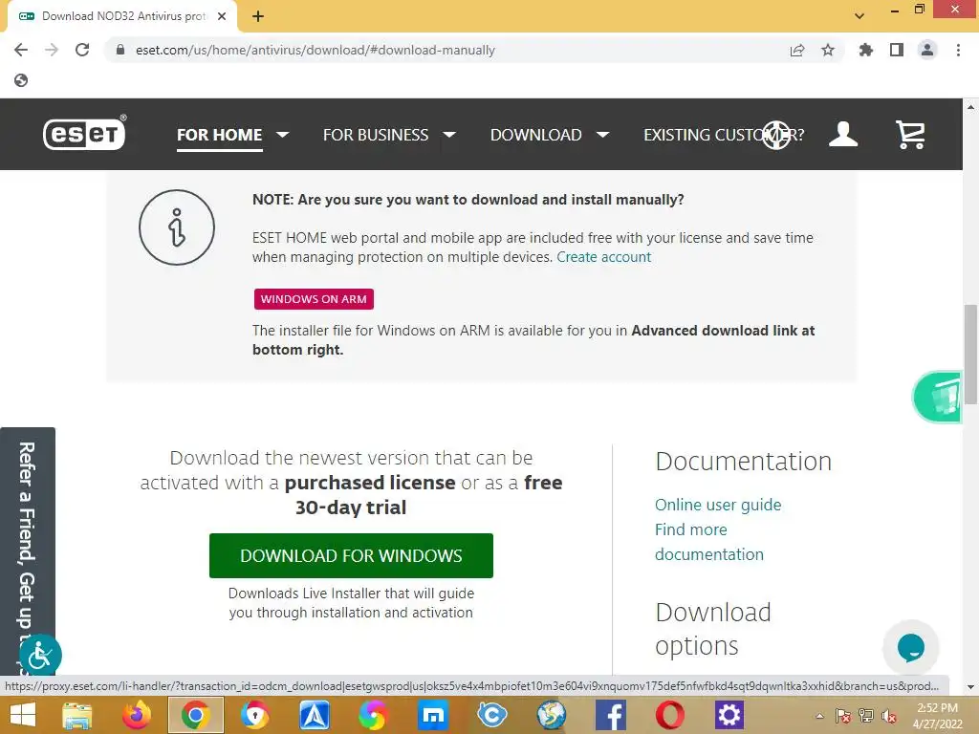Open File Explorer from taskbar
The image size is (979, 734).
tap(76, 715)
